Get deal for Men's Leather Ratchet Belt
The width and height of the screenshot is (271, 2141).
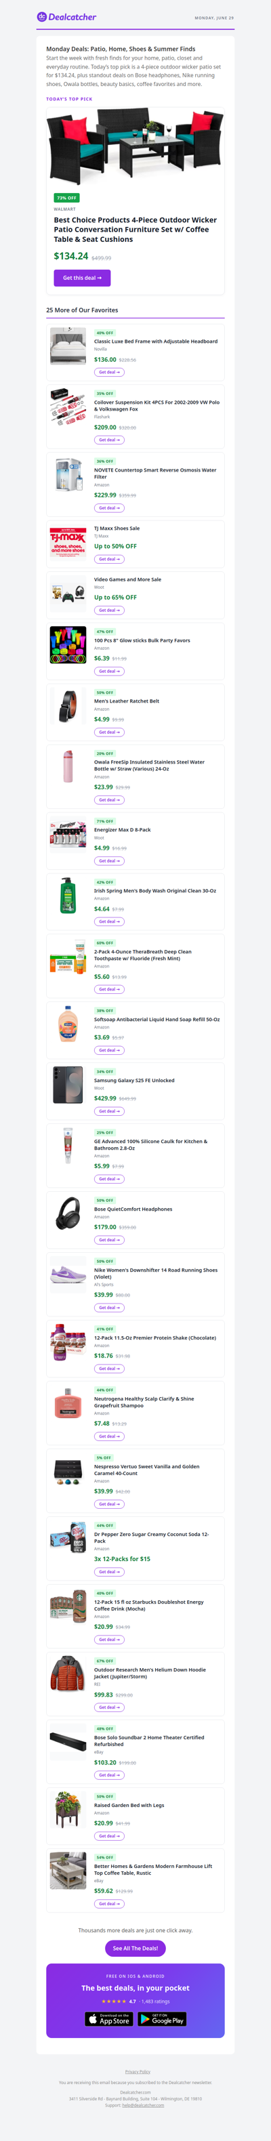(109, 732)
